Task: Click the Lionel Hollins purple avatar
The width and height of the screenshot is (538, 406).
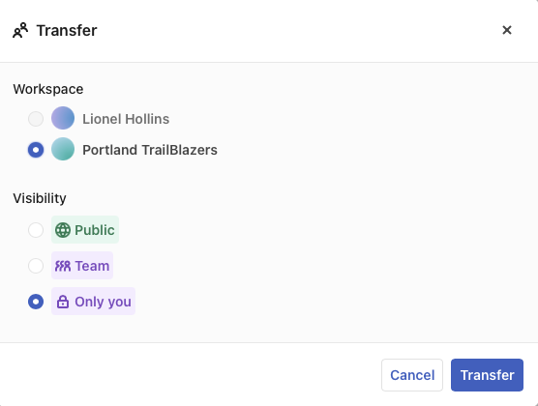Action: click(63, 118)
